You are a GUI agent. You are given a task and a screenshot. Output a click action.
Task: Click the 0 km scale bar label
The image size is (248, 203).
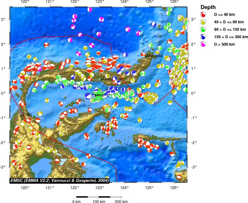point(76,201)
